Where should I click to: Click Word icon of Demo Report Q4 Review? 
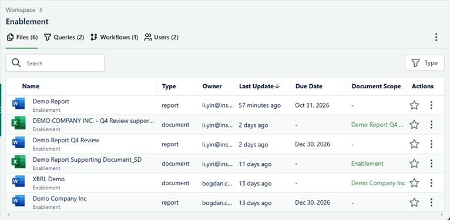pyautogui.click(x=18, y=142)
